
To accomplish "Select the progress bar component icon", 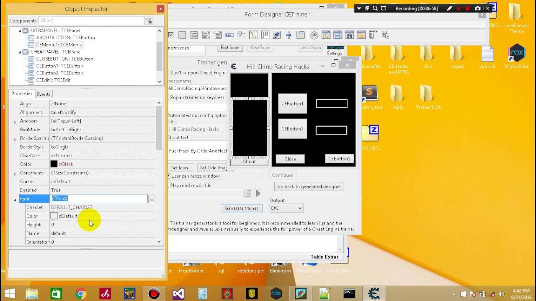I will pyautogui.click(x=229, y=35).
